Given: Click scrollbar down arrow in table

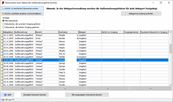Looking at the screenshot, I should coord(170,85).
